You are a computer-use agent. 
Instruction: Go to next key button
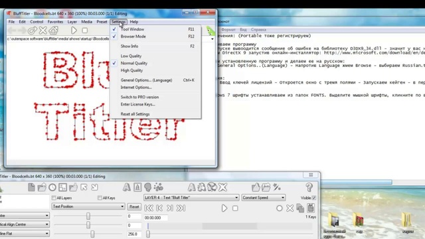point(170,208)
